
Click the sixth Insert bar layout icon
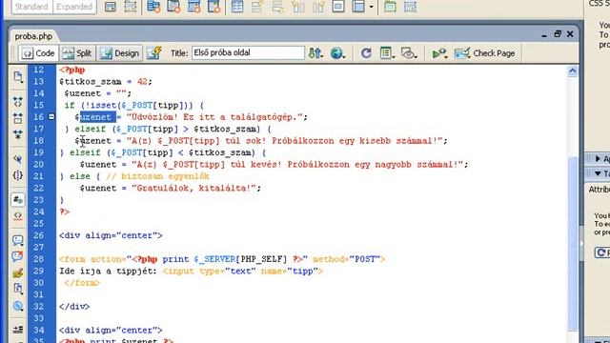(x=213, y=7)
